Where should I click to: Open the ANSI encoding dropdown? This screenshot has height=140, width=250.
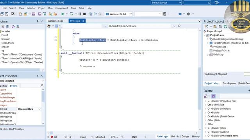click(145, 137)
